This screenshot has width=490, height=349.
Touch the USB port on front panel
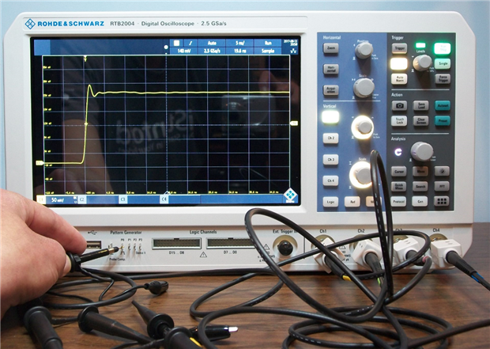94,245
